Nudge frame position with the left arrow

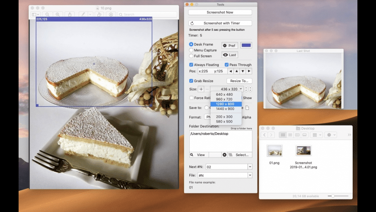coord(231,71)
